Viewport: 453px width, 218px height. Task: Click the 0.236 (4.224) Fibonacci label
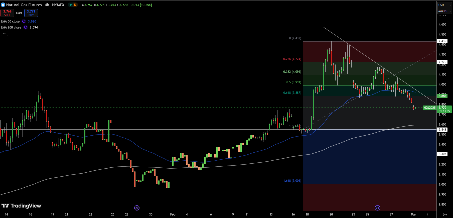click(292, 59)
